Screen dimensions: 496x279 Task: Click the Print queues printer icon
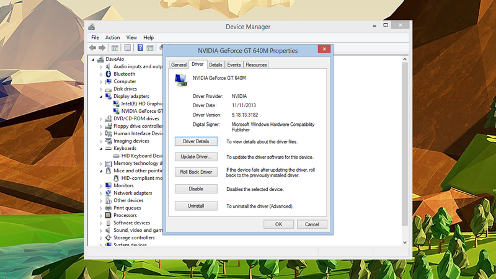[108, 208]
